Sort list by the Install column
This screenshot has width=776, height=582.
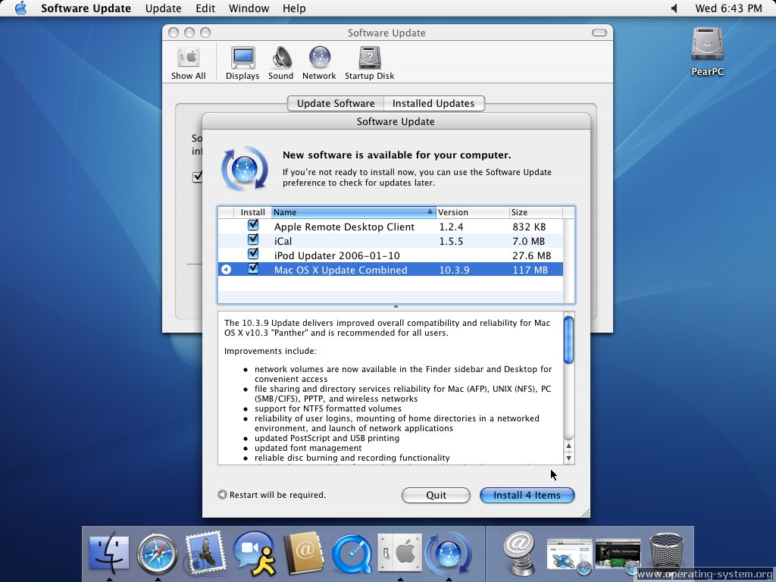(x=252, y=212)
